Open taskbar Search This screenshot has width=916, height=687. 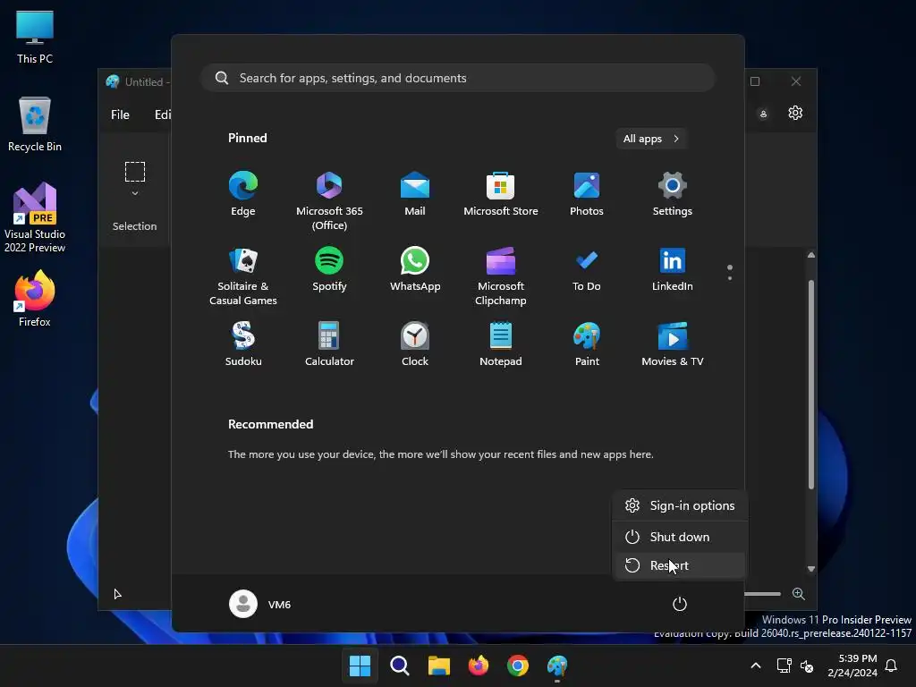(x=400, y=666)
